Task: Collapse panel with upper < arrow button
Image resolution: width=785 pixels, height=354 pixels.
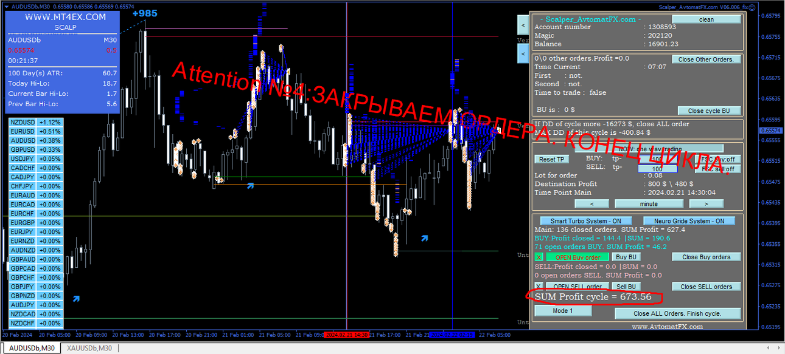Action: [523, 26]
